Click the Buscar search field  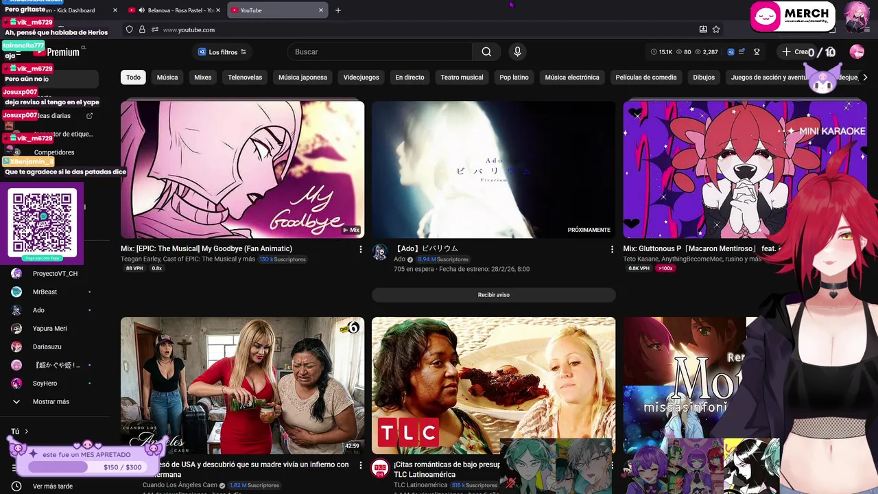pyautogui.click(x=381, y=52)
